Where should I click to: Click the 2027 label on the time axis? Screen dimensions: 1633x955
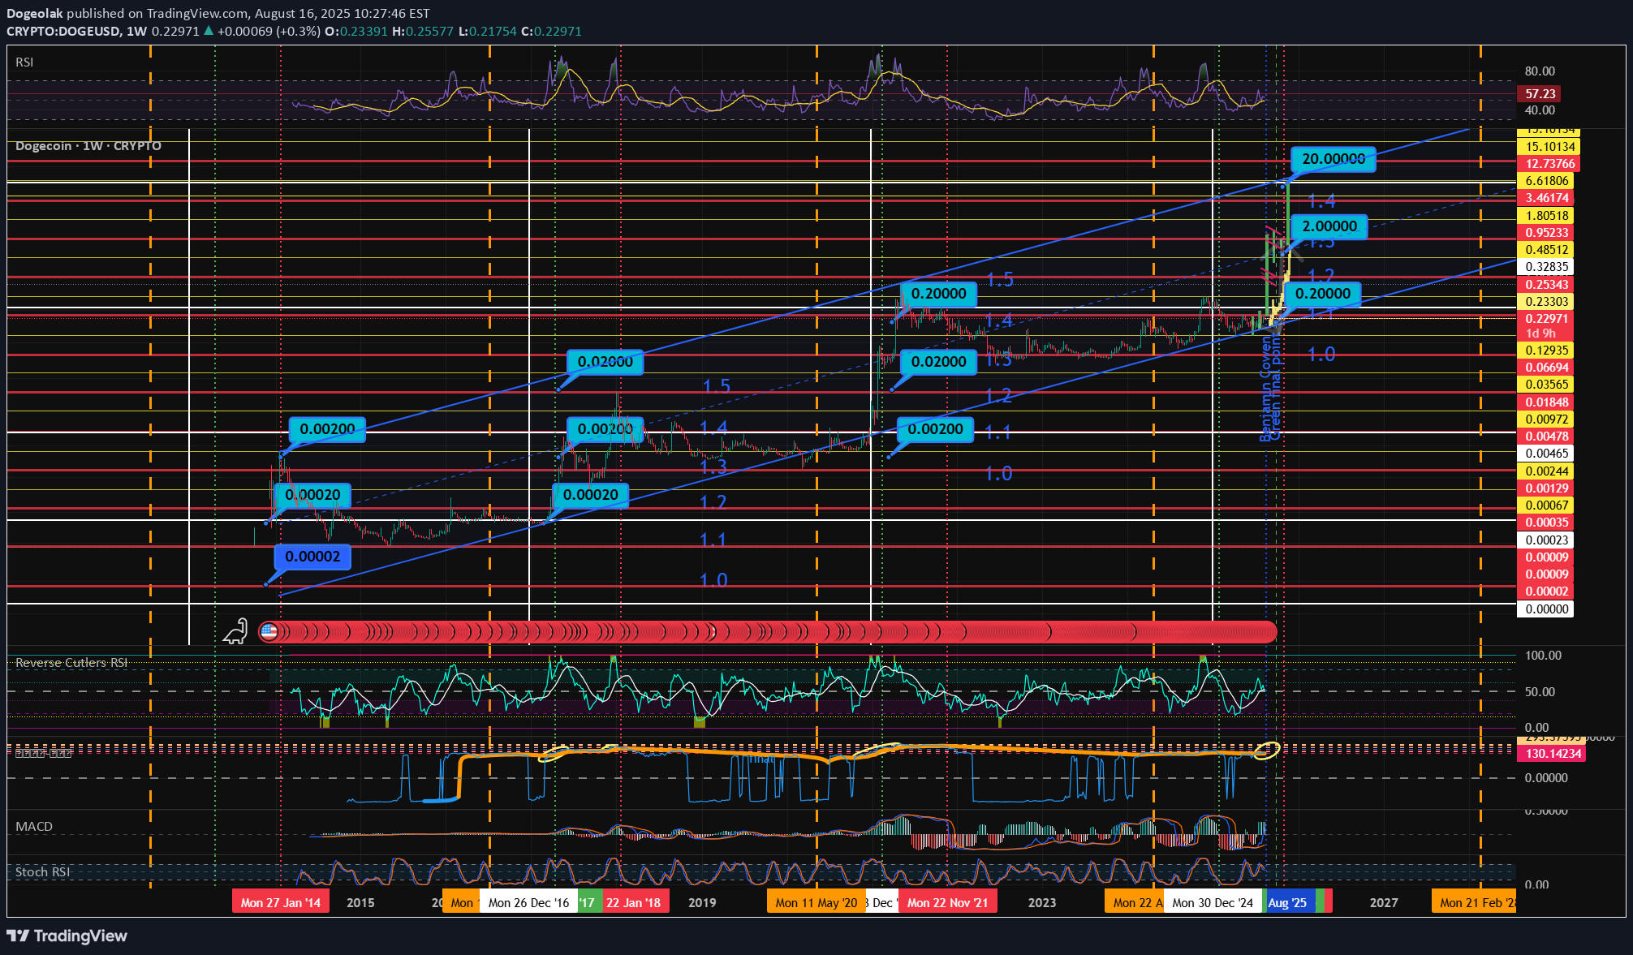tap(1384, 902)
